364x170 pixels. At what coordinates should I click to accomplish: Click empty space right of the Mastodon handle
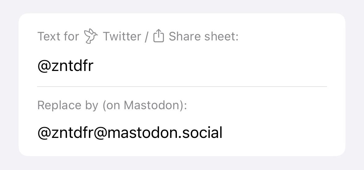tap(274, 133)
